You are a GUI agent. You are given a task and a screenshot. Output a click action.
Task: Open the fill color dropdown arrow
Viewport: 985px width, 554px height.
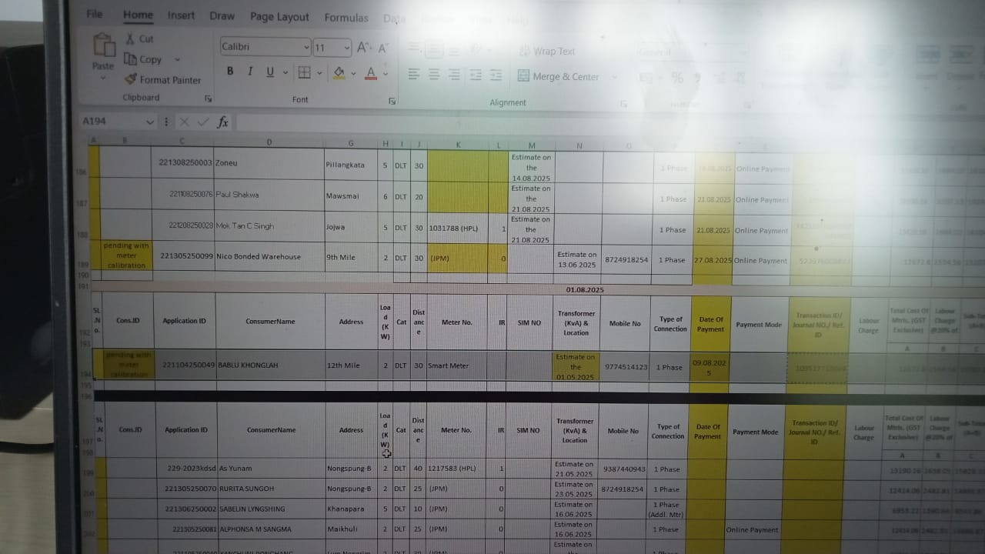(x=353, y=74)
